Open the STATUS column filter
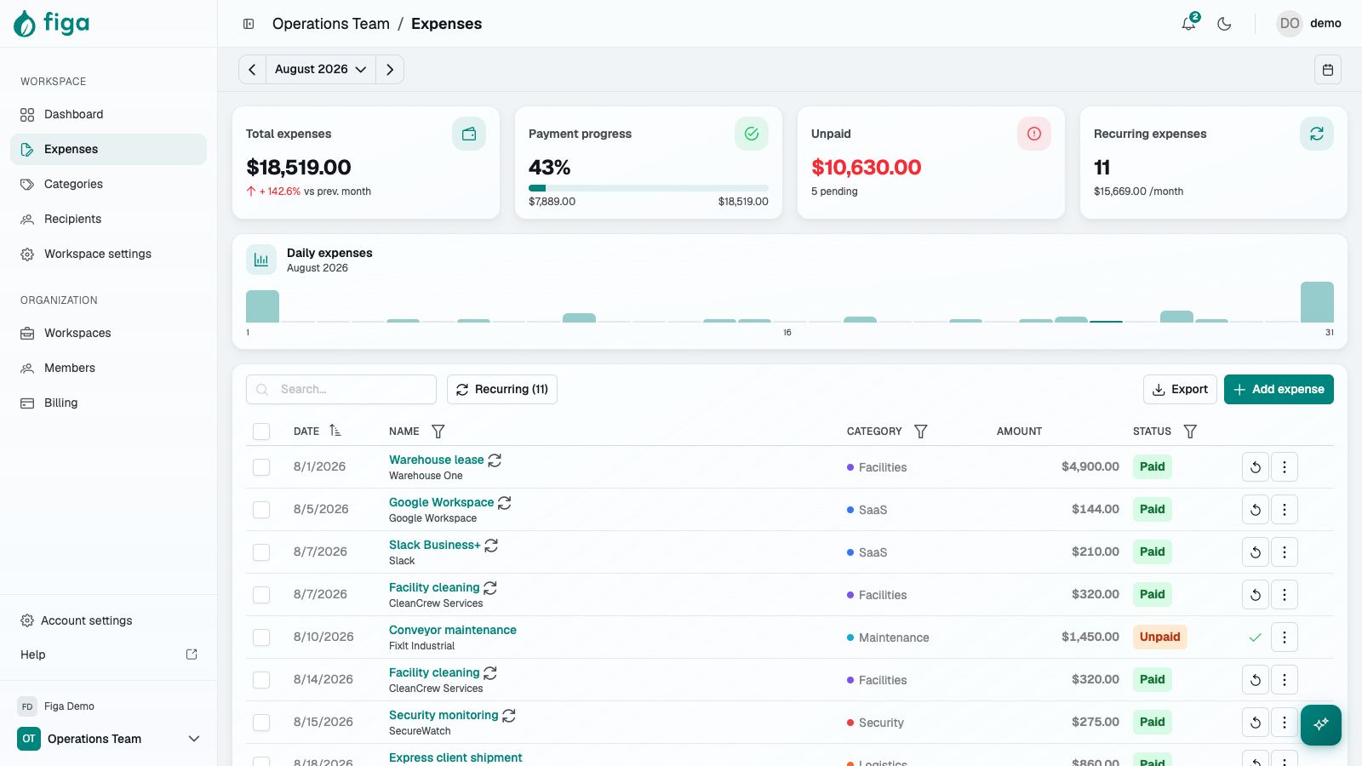Viewport: 1362px width, 766px height. (x=1191, y=432)
